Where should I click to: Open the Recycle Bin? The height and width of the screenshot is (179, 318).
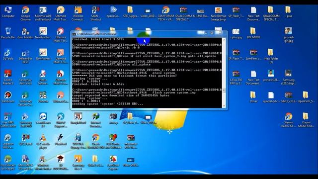(x=8, y=33)
